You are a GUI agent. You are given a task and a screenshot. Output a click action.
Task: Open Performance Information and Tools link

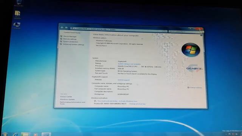[x=72, y=103]
